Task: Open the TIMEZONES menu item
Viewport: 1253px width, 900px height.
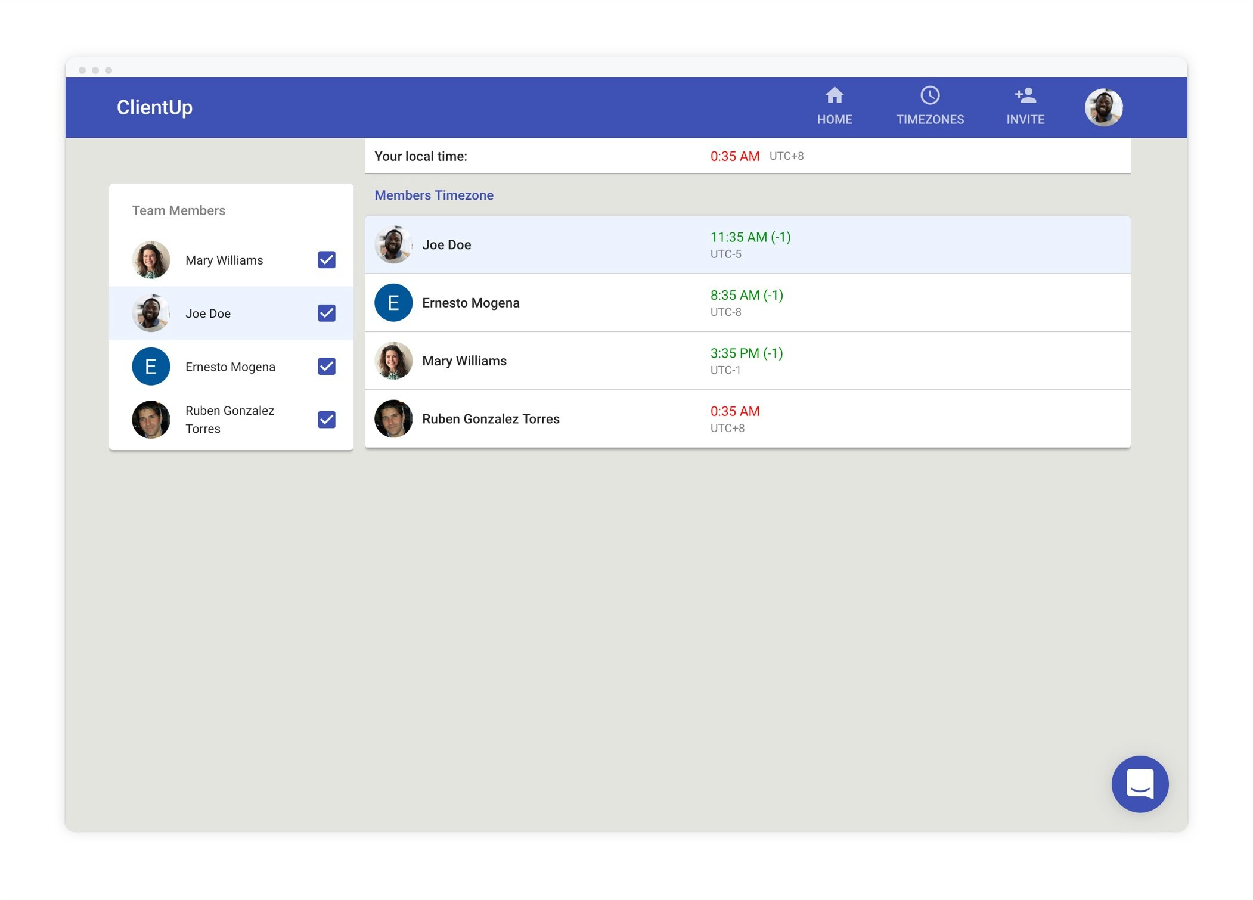Action: coord(930,119)
